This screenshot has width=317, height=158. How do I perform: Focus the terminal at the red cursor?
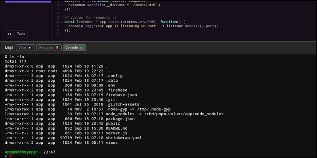(11, 156)
